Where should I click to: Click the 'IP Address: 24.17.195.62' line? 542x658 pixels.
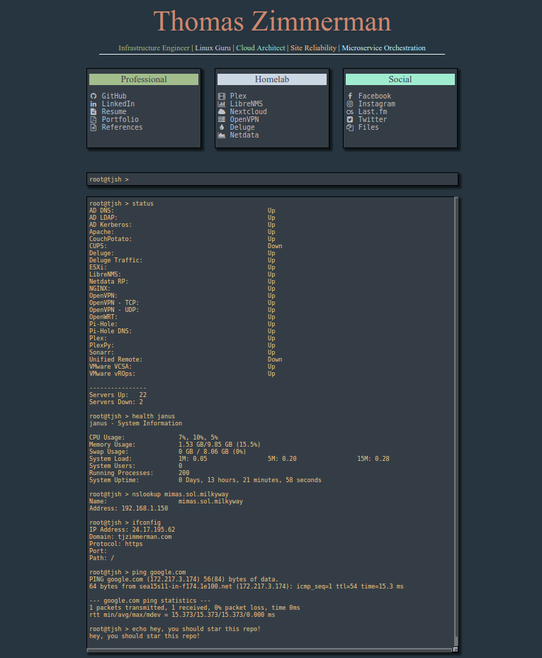pos(132,530)
